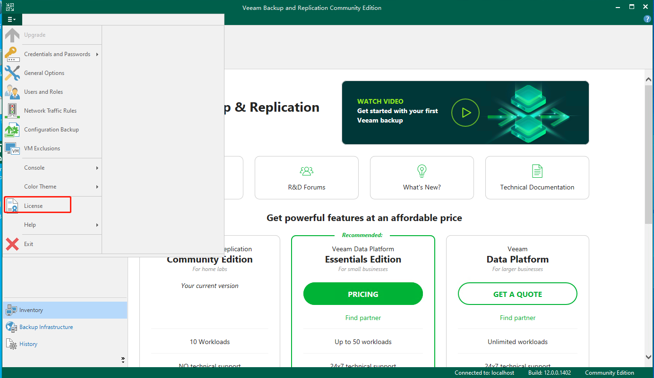Open the R&D Forums card
654x378 pixels.
point(307,178)
